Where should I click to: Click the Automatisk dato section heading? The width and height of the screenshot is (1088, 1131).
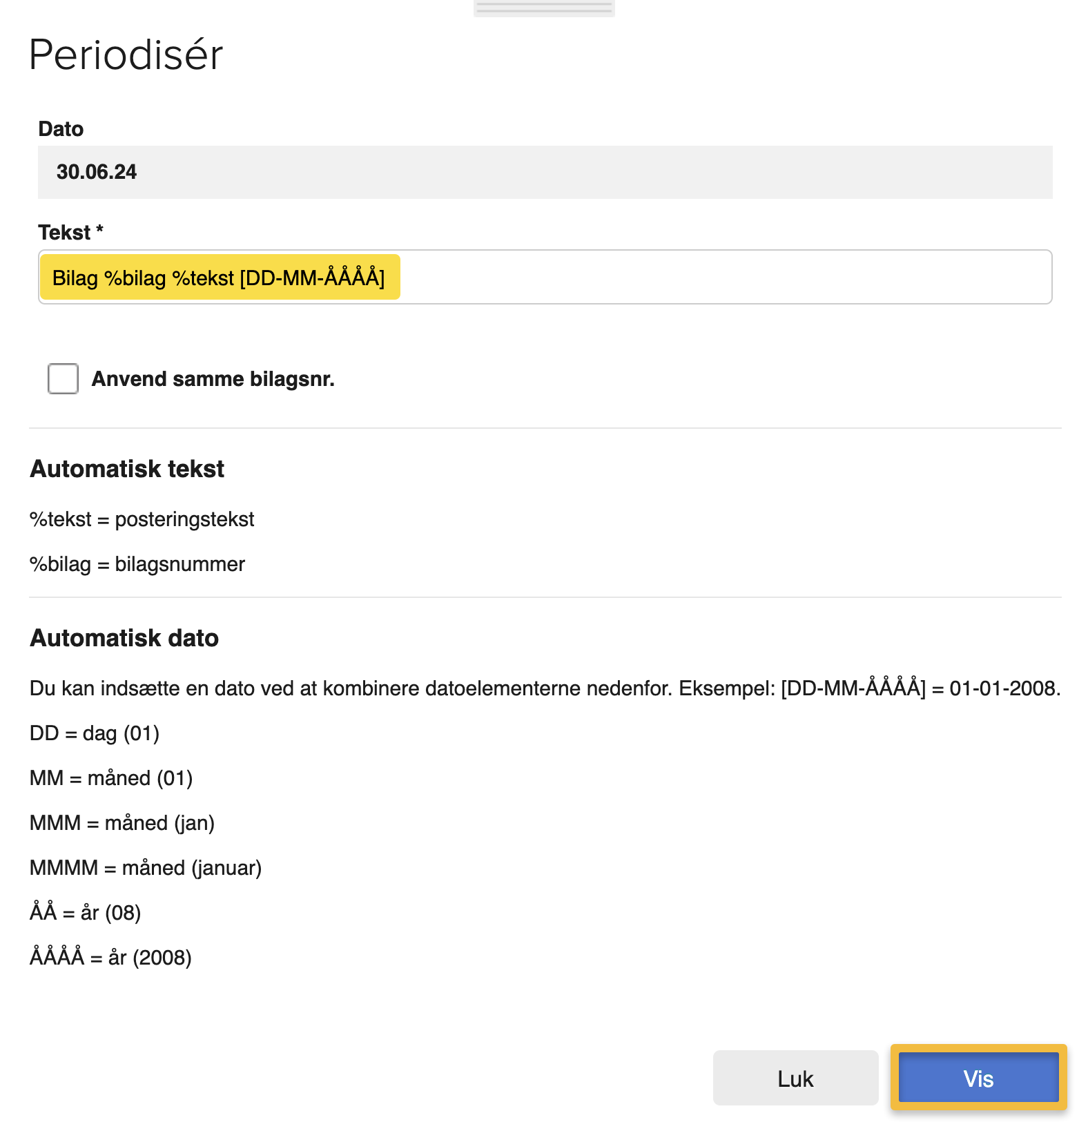124,637
